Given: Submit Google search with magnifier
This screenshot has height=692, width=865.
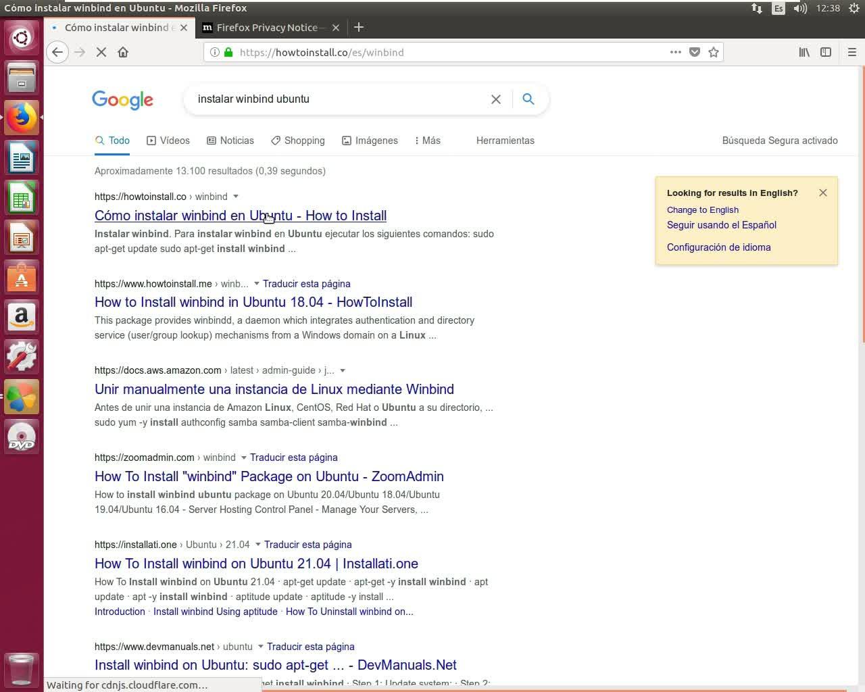Looking at the screenshot, I should (528, 99).
